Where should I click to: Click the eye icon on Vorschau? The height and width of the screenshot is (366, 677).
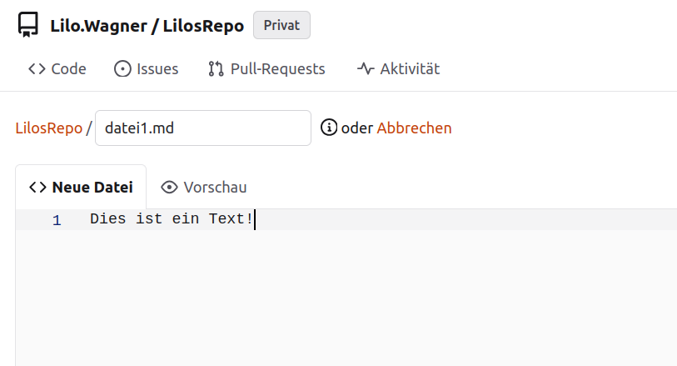pyautogui.click(x=170, y=188)
